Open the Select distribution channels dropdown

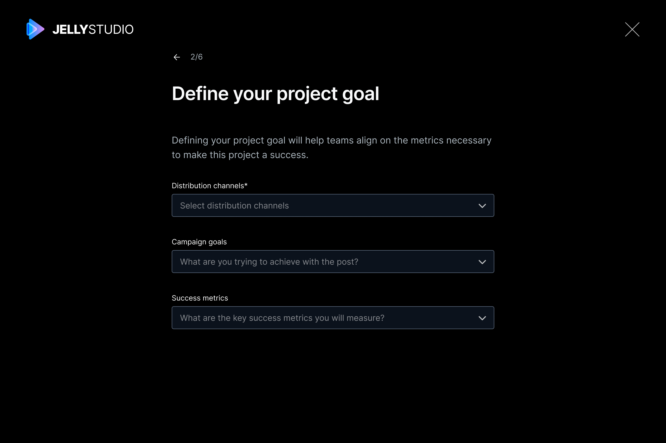click(333, 205)
